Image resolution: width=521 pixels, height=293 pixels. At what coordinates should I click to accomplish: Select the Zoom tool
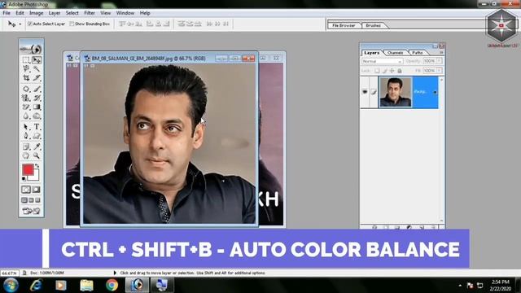(37, 155)
